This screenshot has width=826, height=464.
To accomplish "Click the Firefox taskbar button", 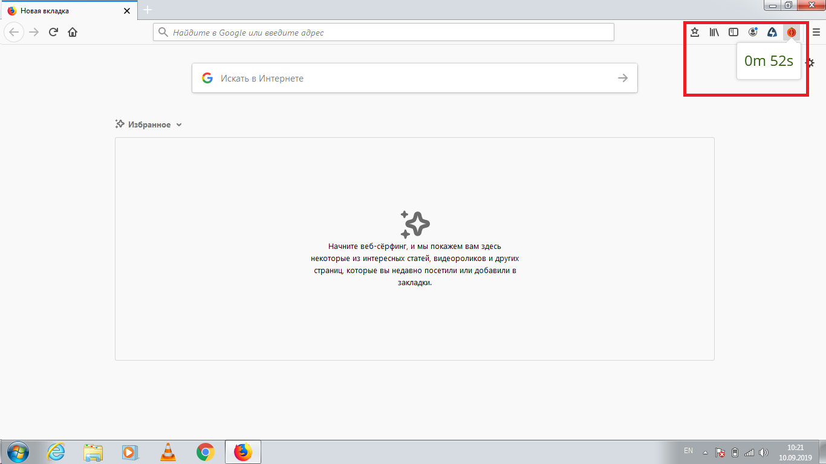I will [x=243, y=452].
